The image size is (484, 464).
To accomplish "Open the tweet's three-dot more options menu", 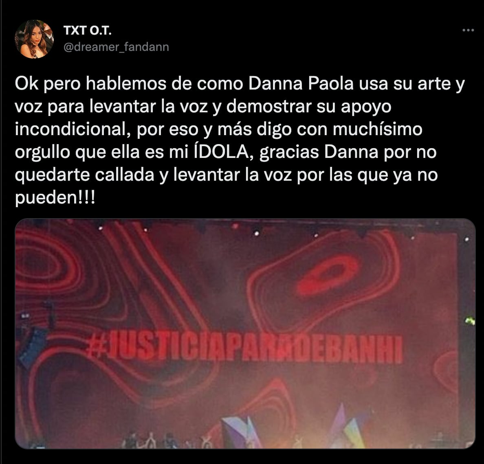I will coord(468,30).
